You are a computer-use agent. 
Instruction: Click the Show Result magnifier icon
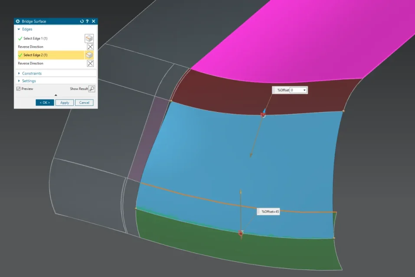(x=92, y=89)
